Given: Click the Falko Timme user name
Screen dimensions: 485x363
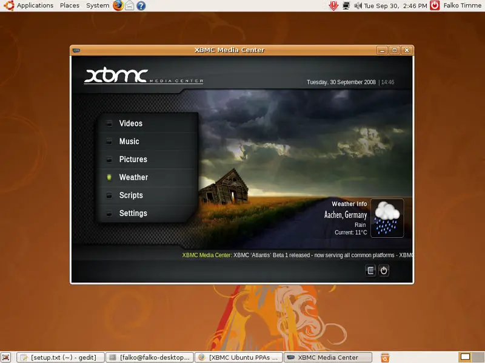Looking at the screenshot, I should 462,5.
